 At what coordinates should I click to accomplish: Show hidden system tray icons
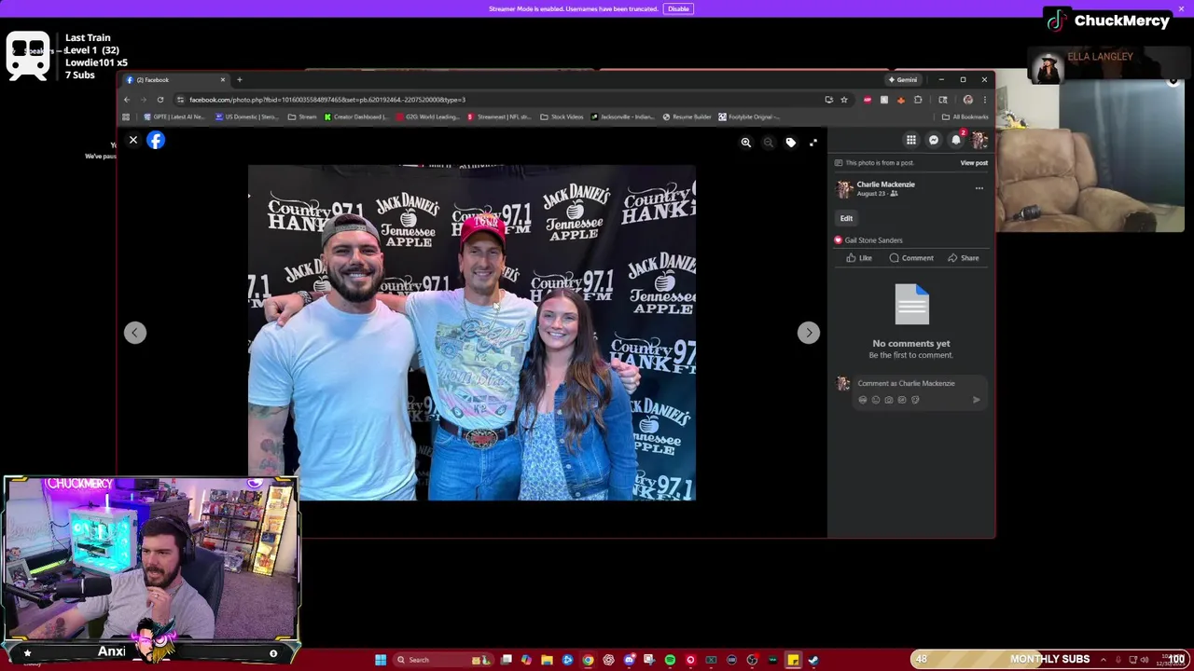(x=1104, y=660)
